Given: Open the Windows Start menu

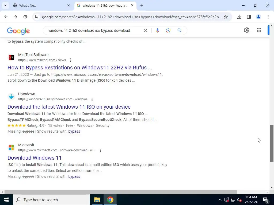Looking at the screenshot, I should click(x=6, y=200).
